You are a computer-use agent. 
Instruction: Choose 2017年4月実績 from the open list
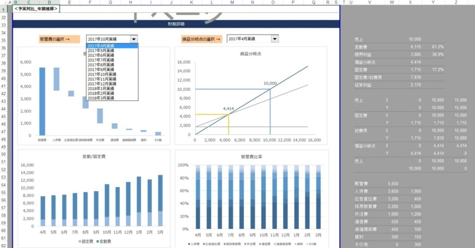[x=112, y=46]
